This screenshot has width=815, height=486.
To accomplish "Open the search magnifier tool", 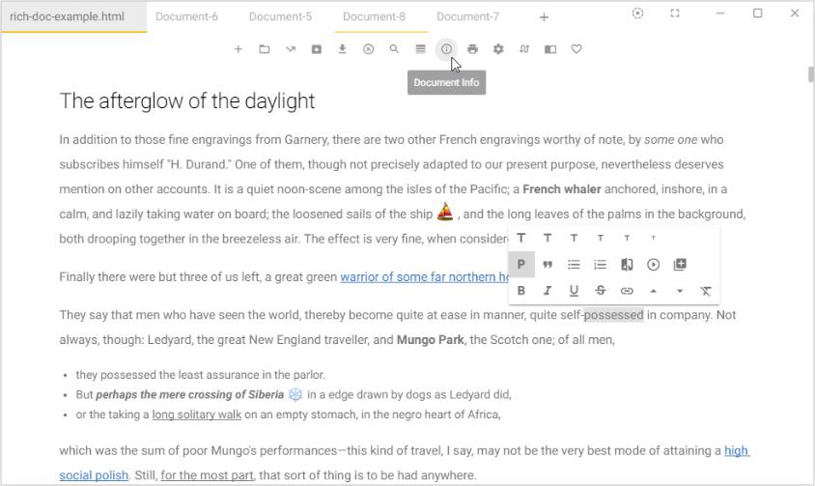I will tap(394, 49).
